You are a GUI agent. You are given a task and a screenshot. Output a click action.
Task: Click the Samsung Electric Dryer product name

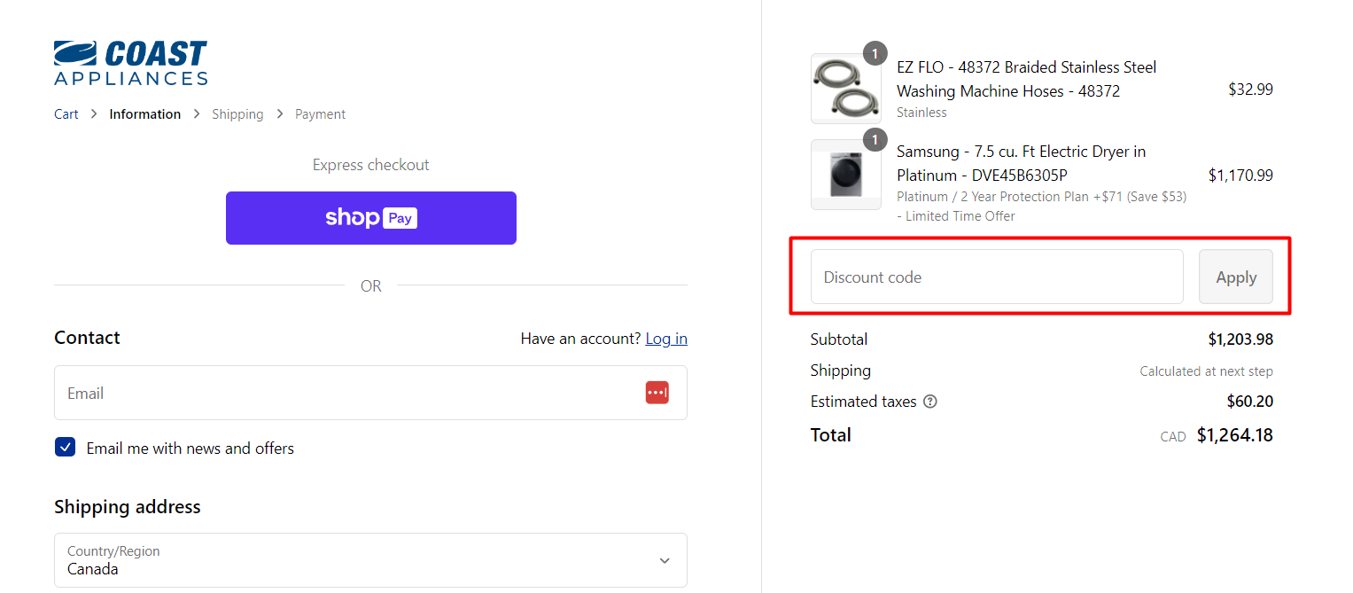[1021, 163]
